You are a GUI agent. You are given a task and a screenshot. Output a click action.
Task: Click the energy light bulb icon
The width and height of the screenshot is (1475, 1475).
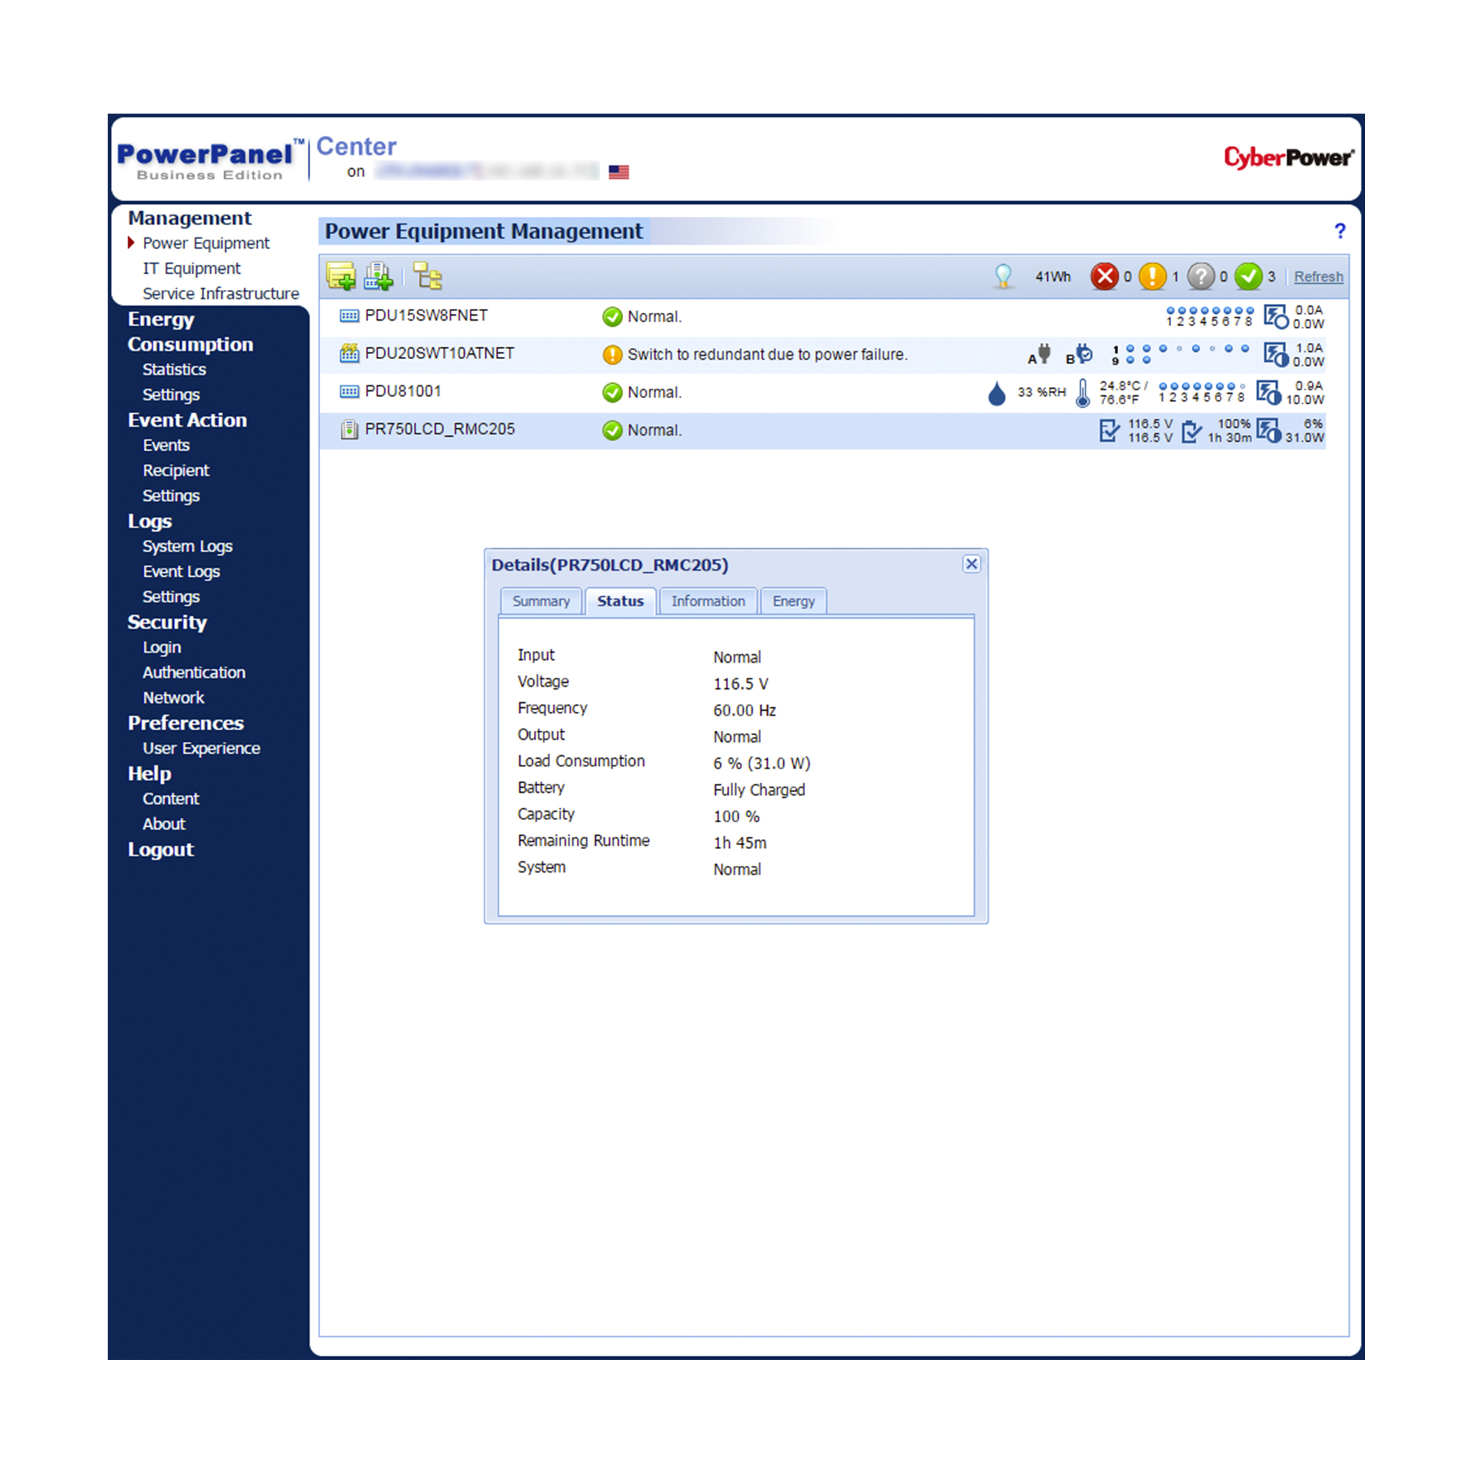[x=1003, y=277]
